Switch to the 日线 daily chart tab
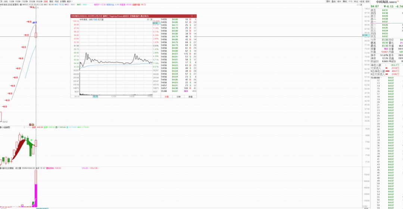Viewport: 403px width, 209px height. point(46,1)
